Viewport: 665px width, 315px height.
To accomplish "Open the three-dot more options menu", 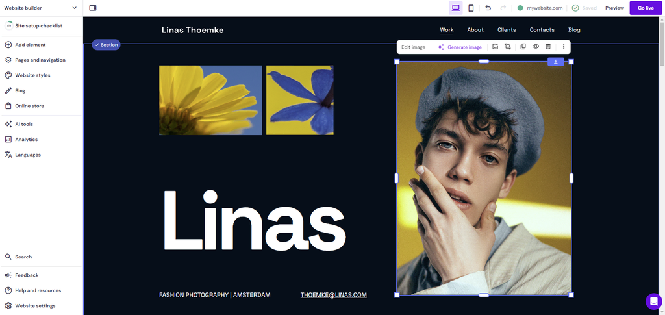I will pos(563,47).
